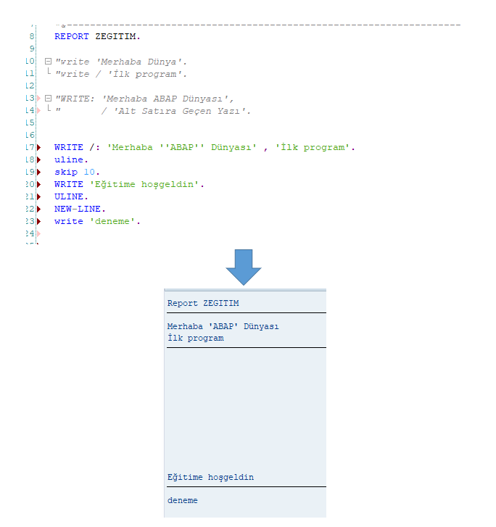Collapse the comment block at line 13
This screenshot has width=496, height=527.
pyautogui.click(x=48, y=98)
